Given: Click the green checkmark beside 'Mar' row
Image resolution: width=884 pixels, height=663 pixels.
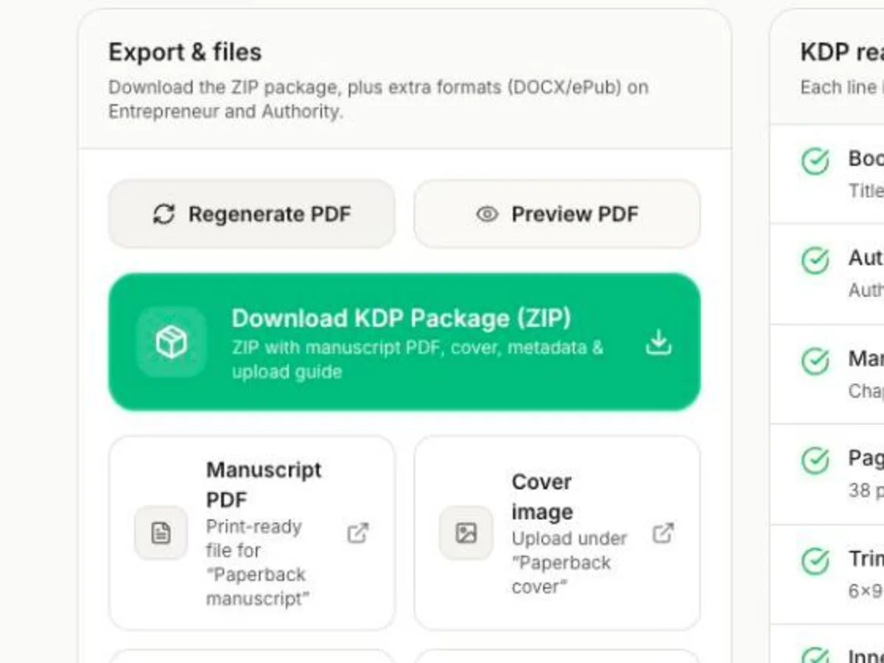Looking at the screenshot, I should 815,361.
